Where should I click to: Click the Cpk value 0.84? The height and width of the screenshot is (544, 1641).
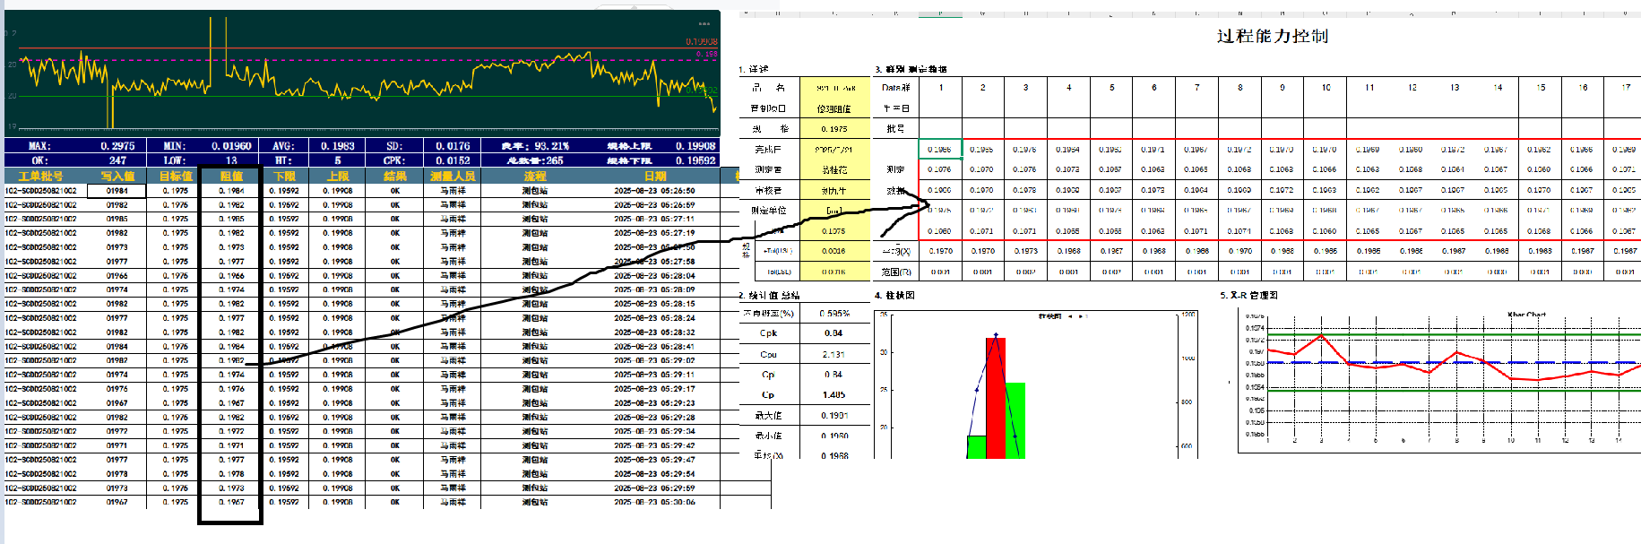pyautogui.click(x=833, y=333)
